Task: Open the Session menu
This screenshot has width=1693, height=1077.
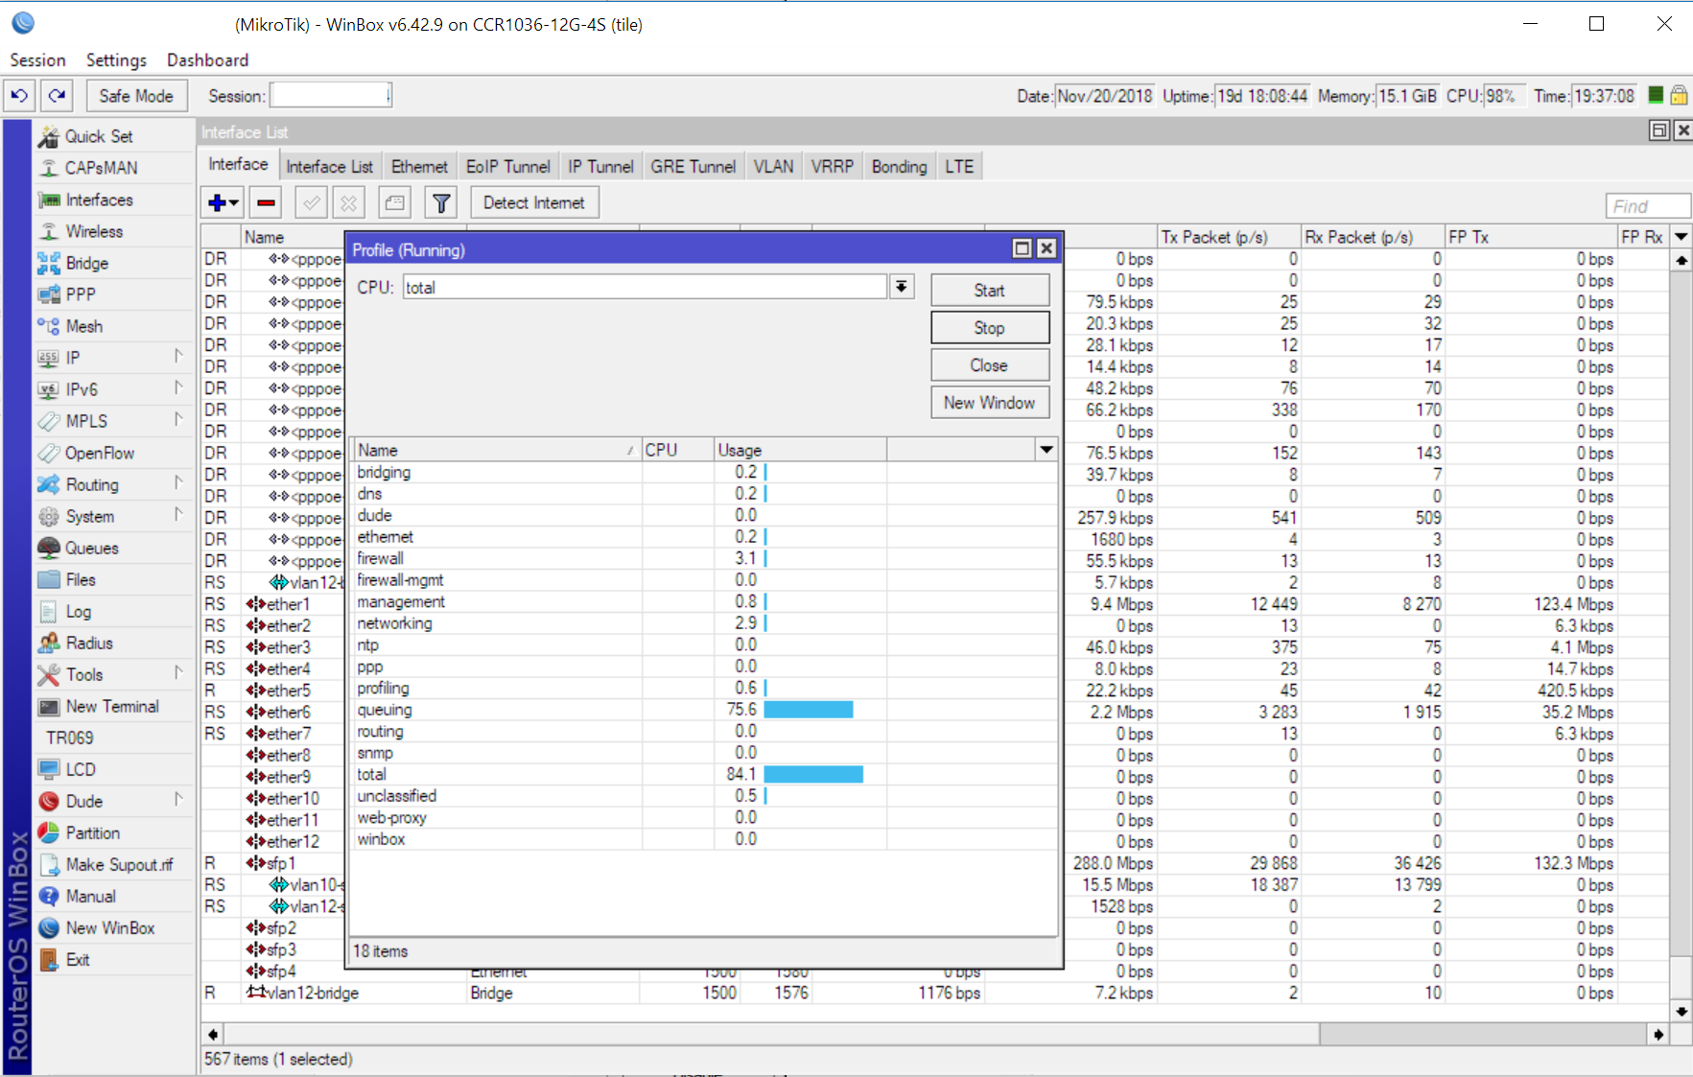Action: (x=37, y=59)
